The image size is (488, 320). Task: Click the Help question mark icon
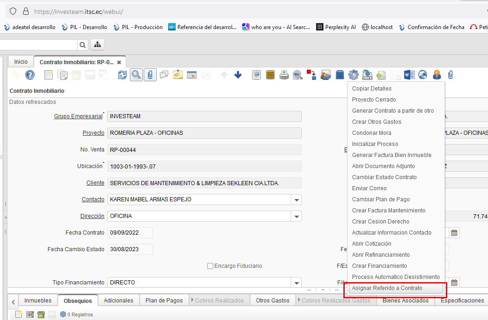[30, 75]
